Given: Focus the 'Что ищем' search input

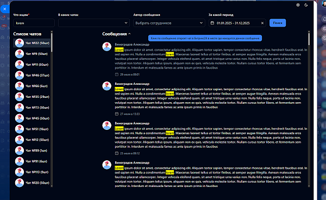Looking at the screenshot, I should click(x=34, y=23).
